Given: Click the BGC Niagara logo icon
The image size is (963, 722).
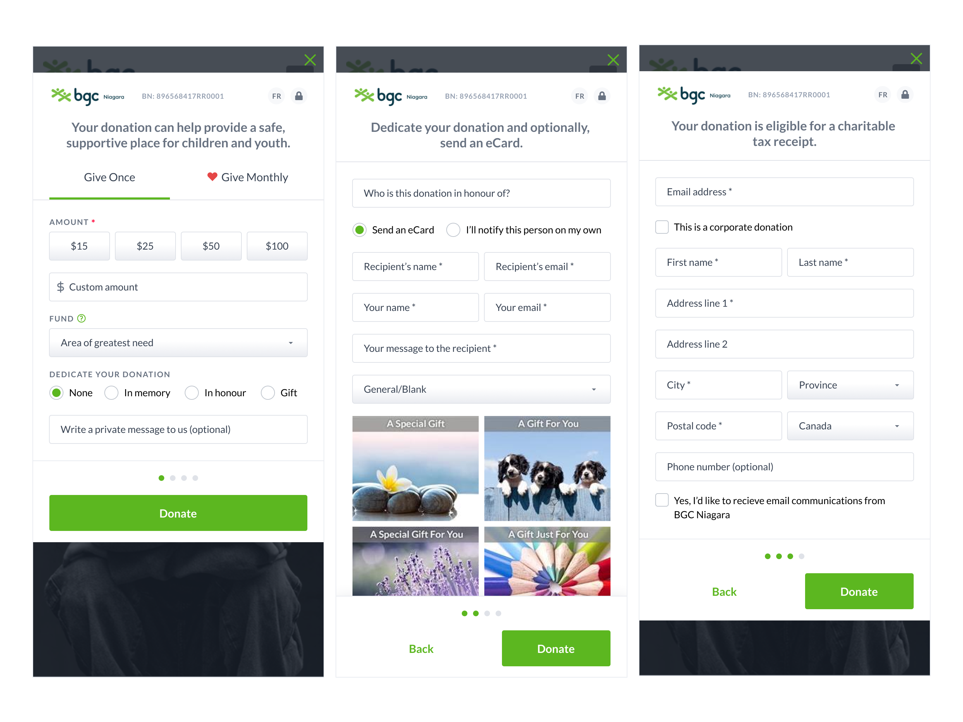Looking at the screenshot, I should click(x=61, y=95).
